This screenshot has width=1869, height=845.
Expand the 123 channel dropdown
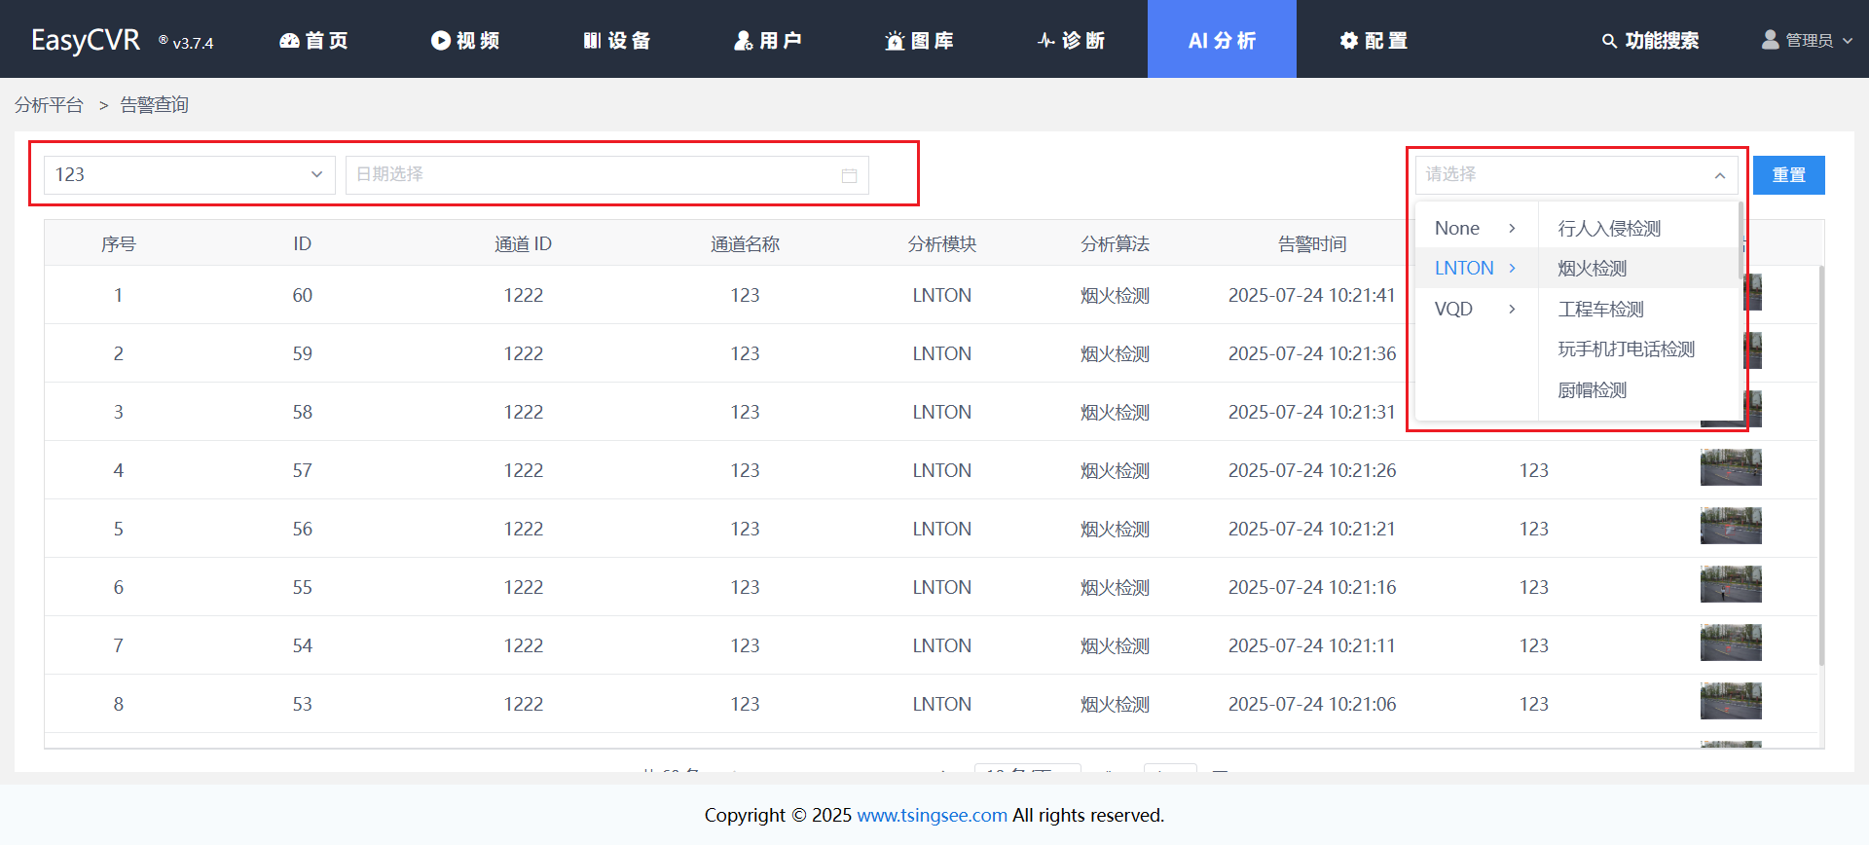316,175
